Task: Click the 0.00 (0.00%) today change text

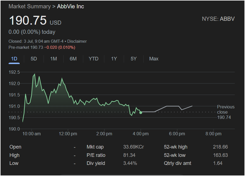Action: pos(32,32)
